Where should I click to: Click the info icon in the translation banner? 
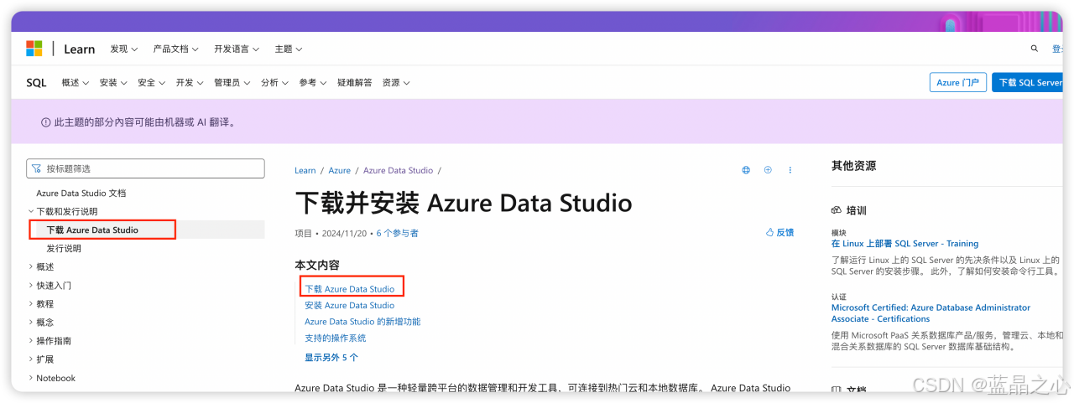coord(46,122)
